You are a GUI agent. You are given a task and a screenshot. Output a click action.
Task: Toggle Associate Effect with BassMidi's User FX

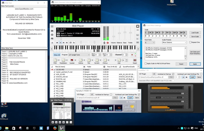click(173, 81)
